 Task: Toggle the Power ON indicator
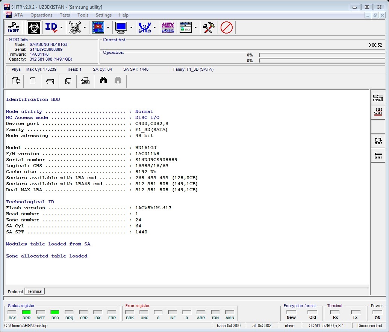[x=377, y=312]
